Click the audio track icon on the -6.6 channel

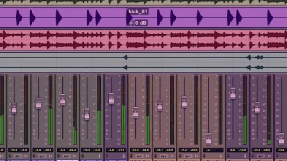pyautogui.click(x=51, y=156)
